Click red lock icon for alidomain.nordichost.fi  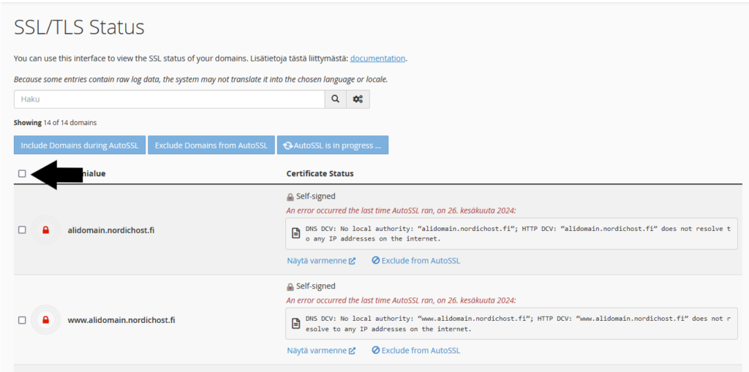point(45,230)
